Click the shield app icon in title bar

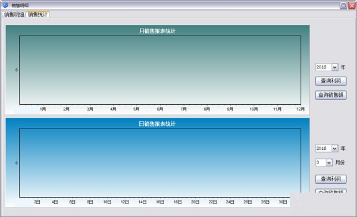click(x=5, y=5)
